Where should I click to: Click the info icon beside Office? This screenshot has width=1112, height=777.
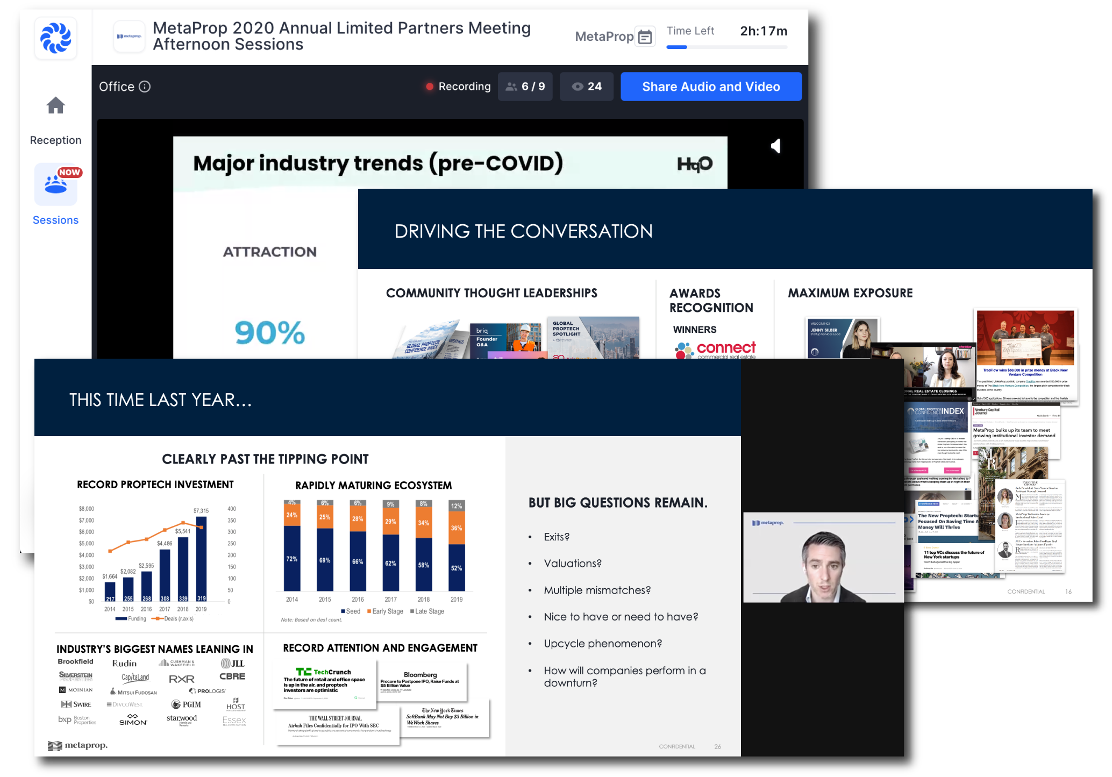(145, 87)
